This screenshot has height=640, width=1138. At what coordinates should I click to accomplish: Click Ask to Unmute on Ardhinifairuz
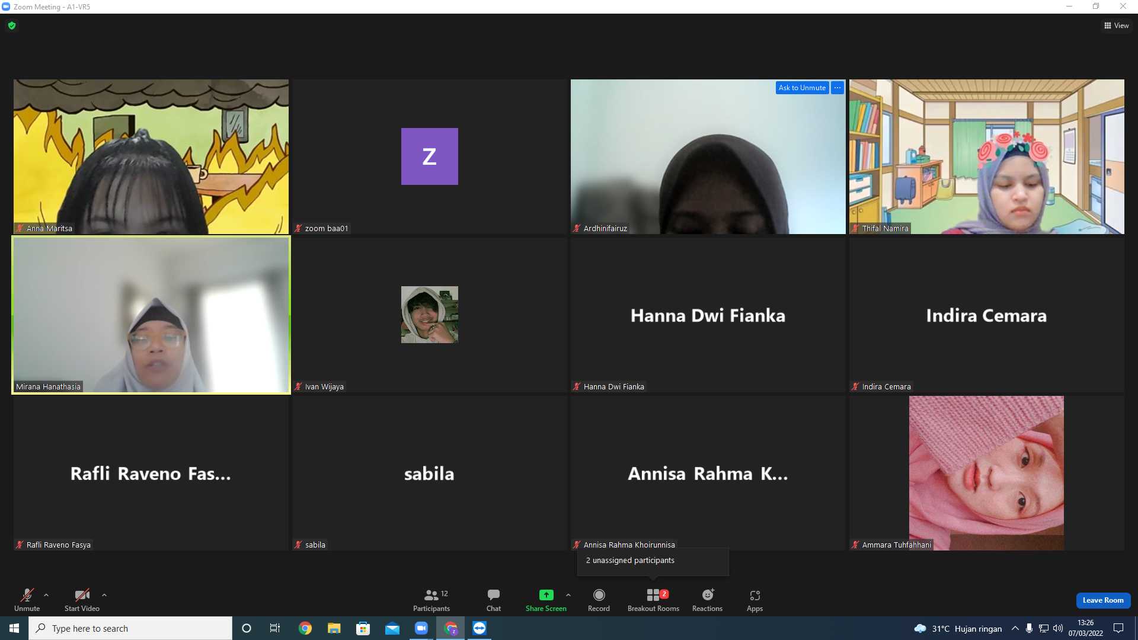pos(802,88)
